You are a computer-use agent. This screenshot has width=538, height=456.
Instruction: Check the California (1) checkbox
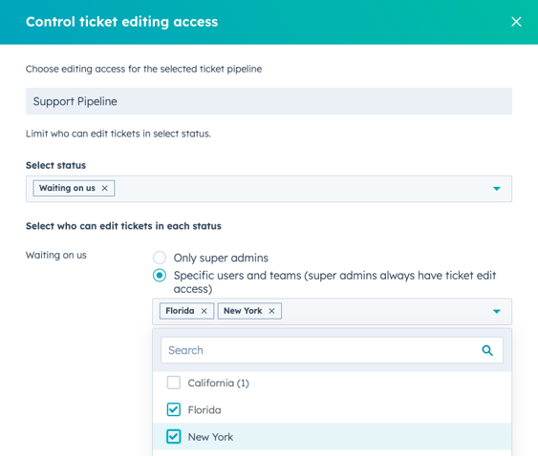click(x=174, y=383)
